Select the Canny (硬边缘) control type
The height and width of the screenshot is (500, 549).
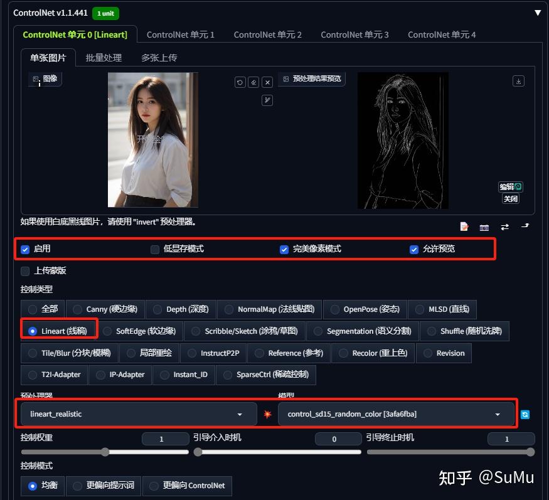[x=105, y=309]
